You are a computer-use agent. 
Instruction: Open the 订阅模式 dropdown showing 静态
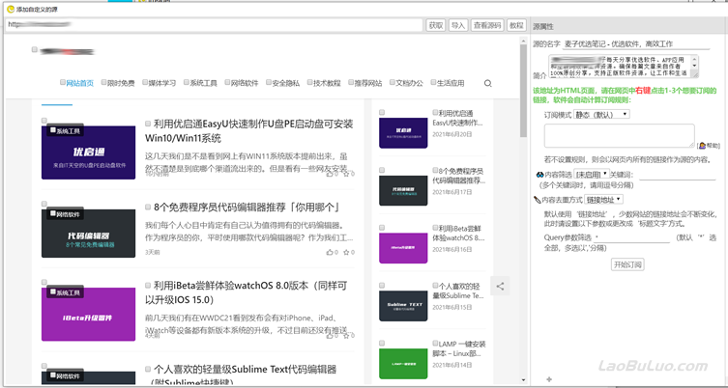coord(601,114)
